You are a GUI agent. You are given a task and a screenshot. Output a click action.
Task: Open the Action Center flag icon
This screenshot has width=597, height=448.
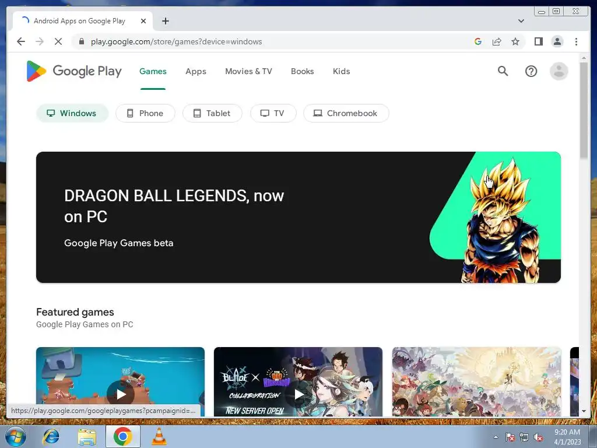coord(510,437)
